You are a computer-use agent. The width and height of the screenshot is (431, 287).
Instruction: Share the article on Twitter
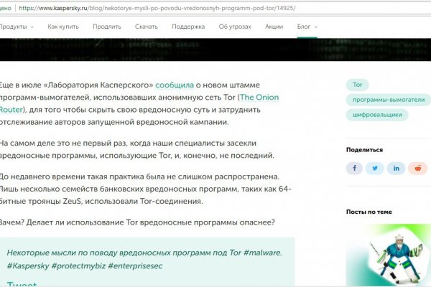click(x=375, y=168)
